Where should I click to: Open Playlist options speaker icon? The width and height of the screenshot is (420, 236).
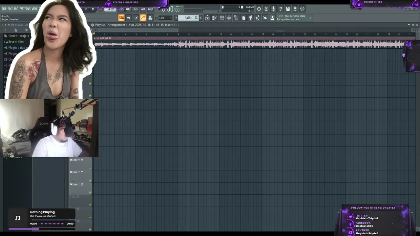point(92,25)
